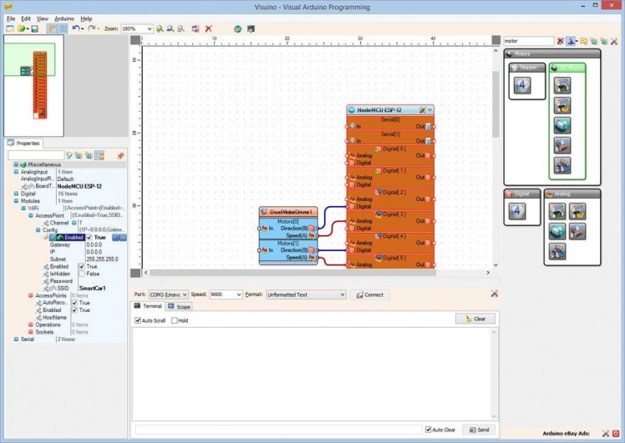Image resolution: width=625 pixels, height=443 pixels.
Task: Open the Zoom percentage dropdown
Action: 148,28
